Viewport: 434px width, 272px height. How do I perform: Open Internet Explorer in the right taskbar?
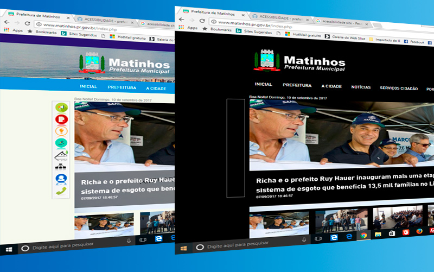349,236
